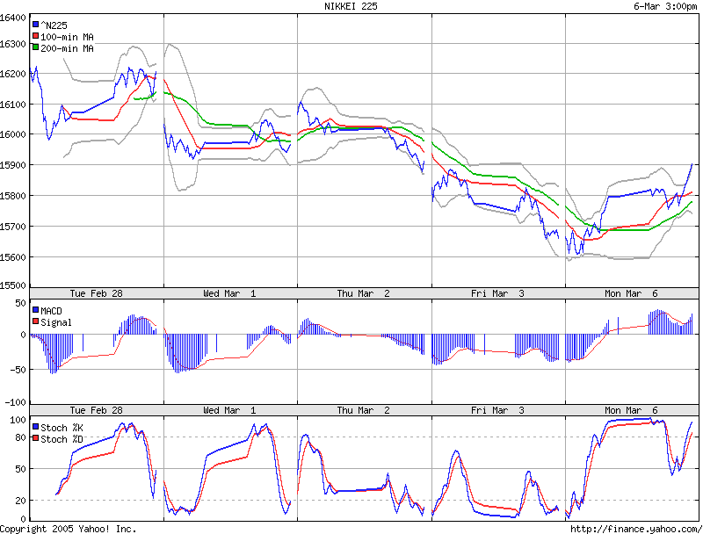Click Thu Mar 2 label below price chart
The image size is (703, 534).
tap(364, 293)
